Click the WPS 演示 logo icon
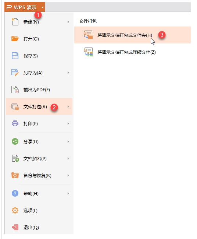This screenshot has height=239, width=197. 9,7
